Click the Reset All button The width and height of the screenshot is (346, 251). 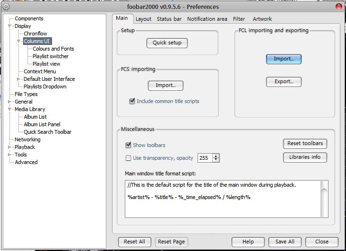135,242
